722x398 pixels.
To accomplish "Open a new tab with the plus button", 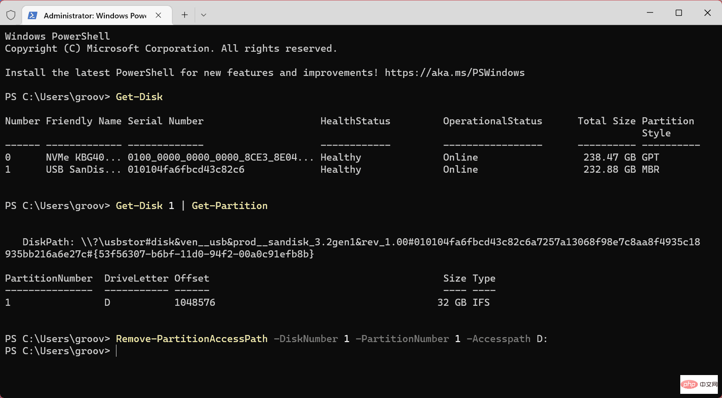I will (184, 15).
